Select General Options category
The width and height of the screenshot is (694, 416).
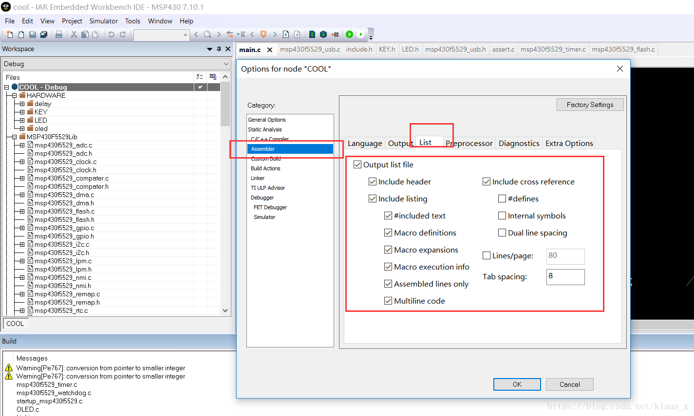tap(267, 120)
